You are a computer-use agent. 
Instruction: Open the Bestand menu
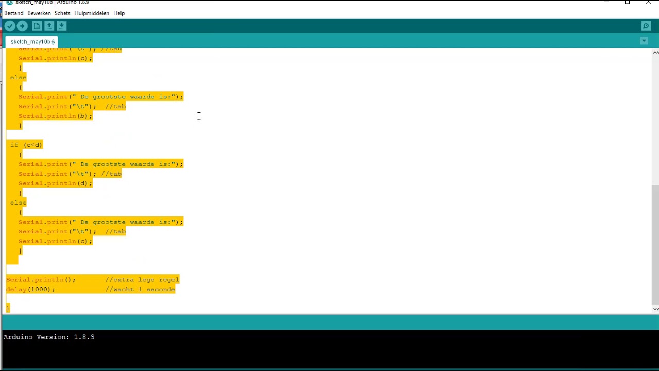click(x=14, y=13)
